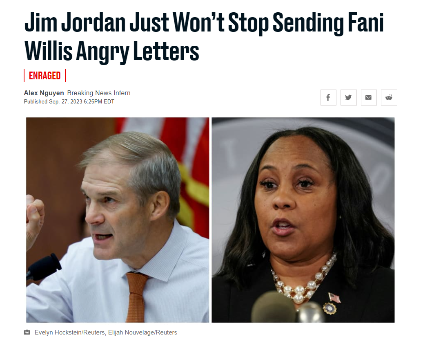The height and width of the screenshot is (348, 423).
Task: Click the Published Sep. 27, 2023 timestamp
Action: pyautogui.click(x=69, y=101)
